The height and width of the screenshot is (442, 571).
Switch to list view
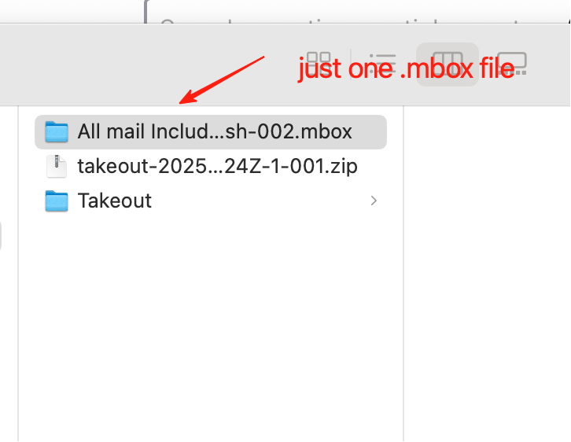pos(383,63)
